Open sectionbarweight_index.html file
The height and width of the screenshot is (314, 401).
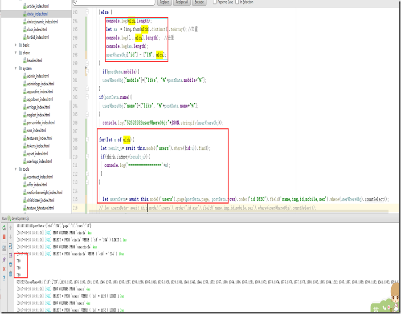45,192
